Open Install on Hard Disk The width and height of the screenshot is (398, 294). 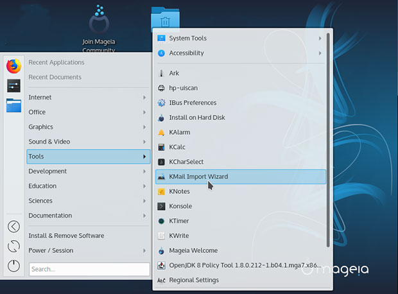coord(241,117)
